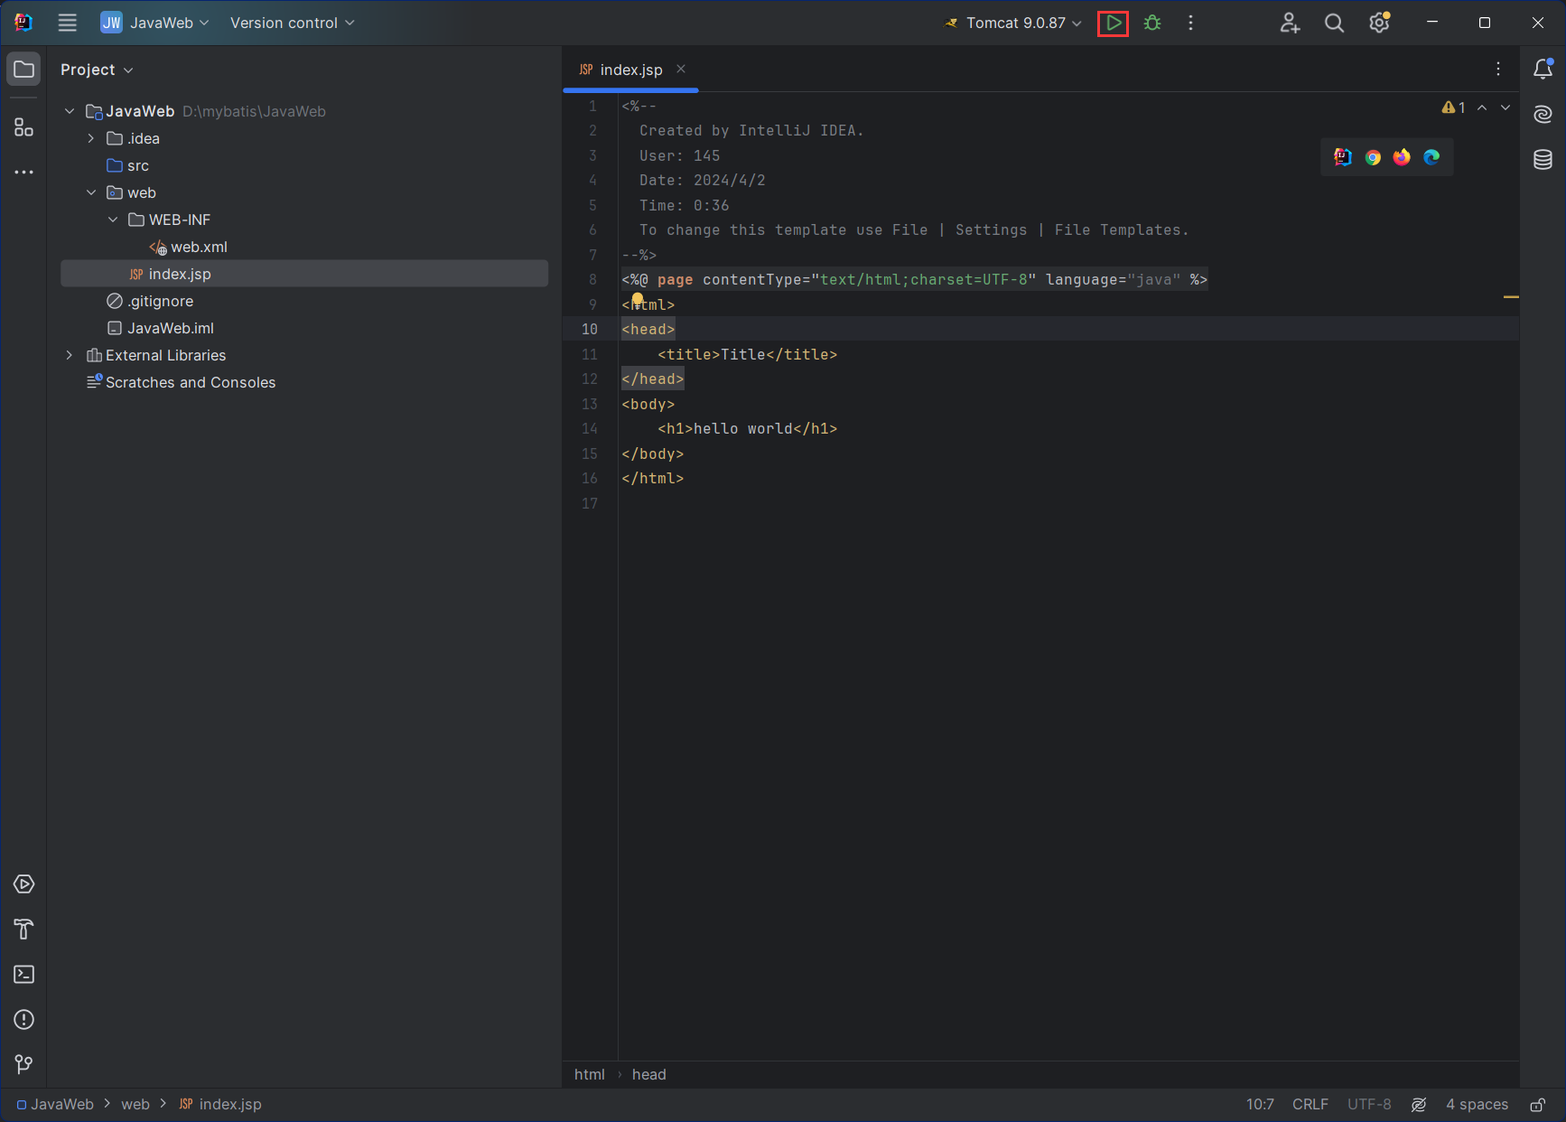Click the 4 spaces indent setting
Viewport: 1566px width, 1122px height.
click(1477, 1104)
